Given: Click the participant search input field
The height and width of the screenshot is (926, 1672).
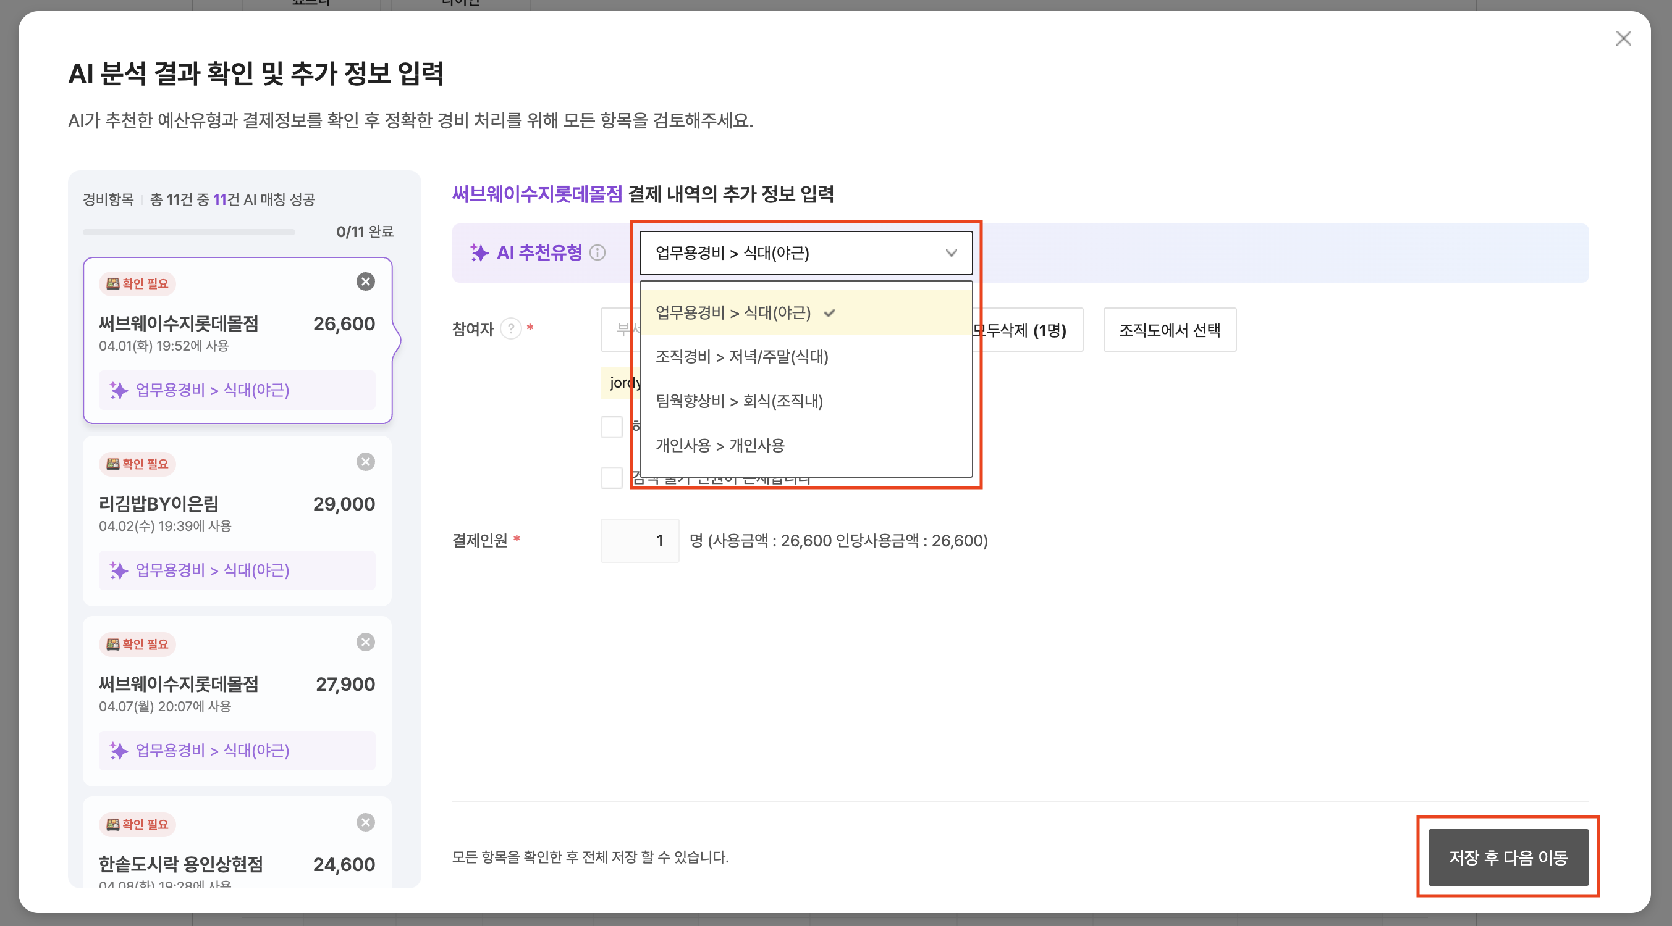Looking at the screenshot, I should (620, 330).
